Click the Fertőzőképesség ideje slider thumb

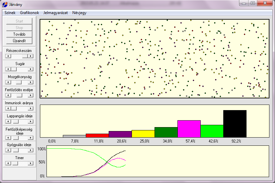pyautogui.click(x=16, y=138)
